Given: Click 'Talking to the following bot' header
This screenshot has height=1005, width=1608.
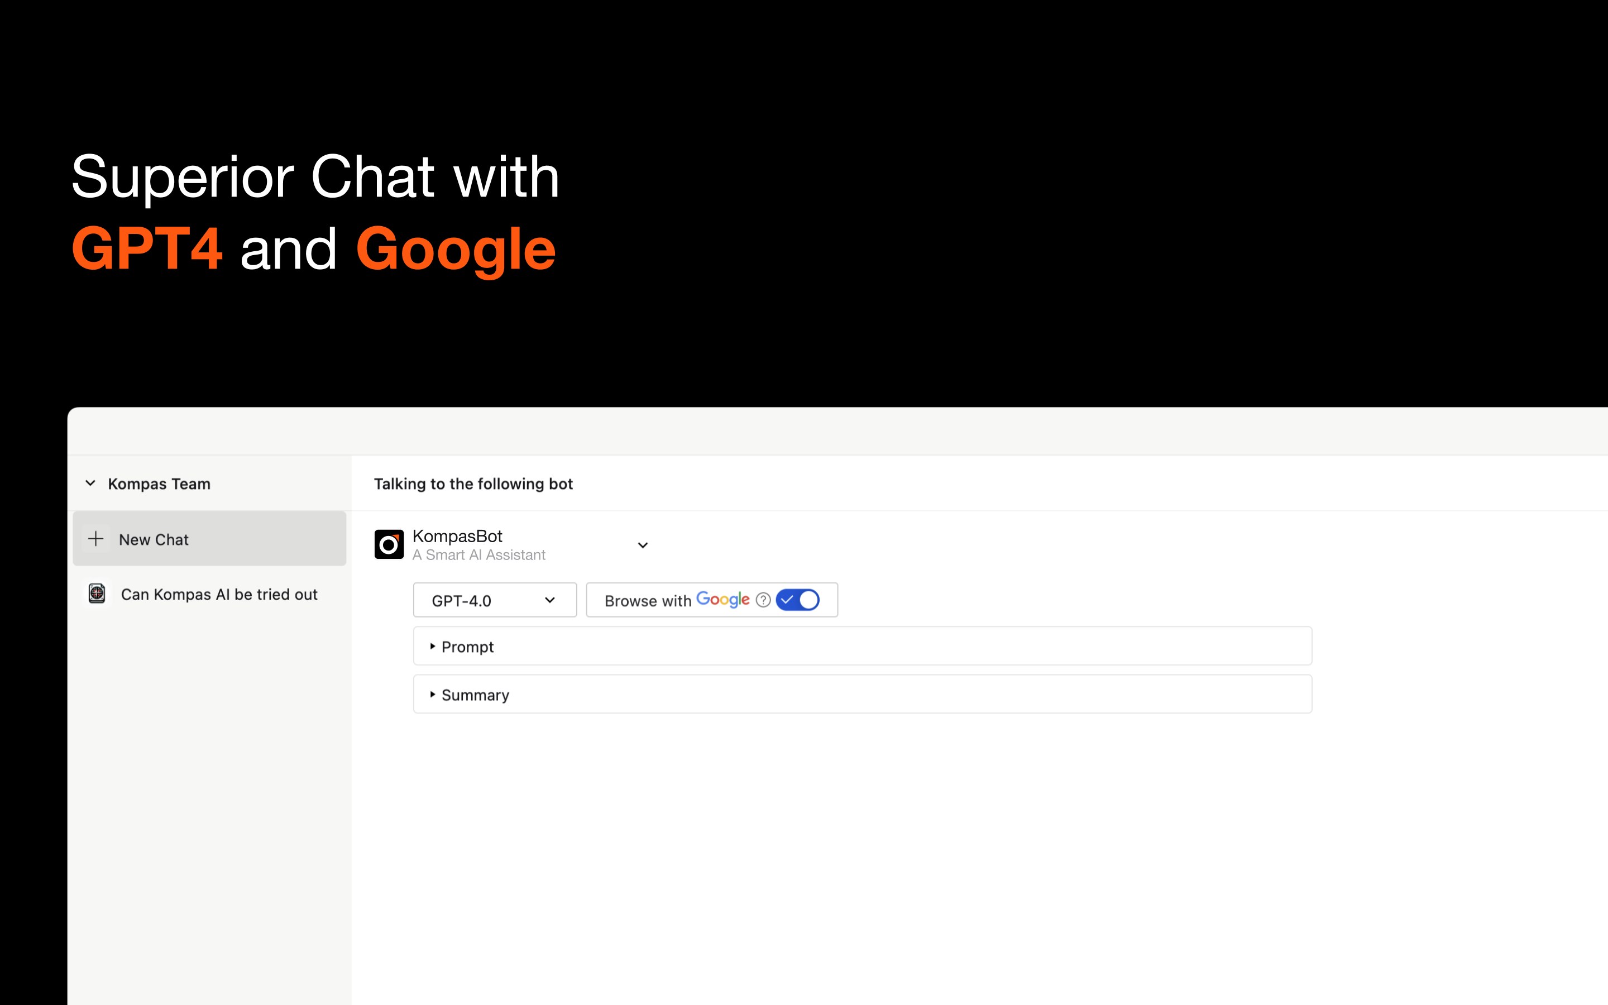Looking at the screenshot, I should tap(473, 484).
